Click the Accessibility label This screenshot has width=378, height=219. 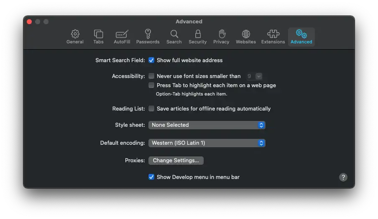click(128, 76)
